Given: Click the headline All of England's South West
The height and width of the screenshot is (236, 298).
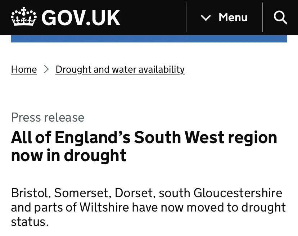Looking at the screenshot, I should 144,146.
